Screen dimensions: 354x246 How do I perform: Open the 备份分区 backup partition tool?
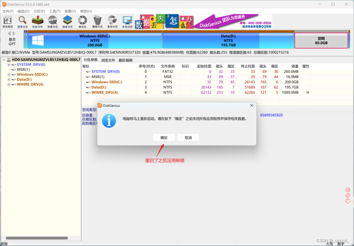tap(112, 22)
